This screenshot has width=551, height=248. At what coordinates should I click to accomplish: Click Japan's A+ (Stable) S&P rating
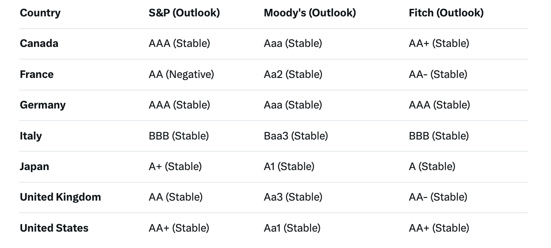[175, 167]
